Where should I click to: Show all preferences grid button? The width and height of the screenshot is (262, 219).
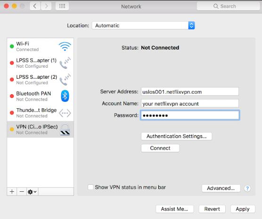[x=62, y=6]
